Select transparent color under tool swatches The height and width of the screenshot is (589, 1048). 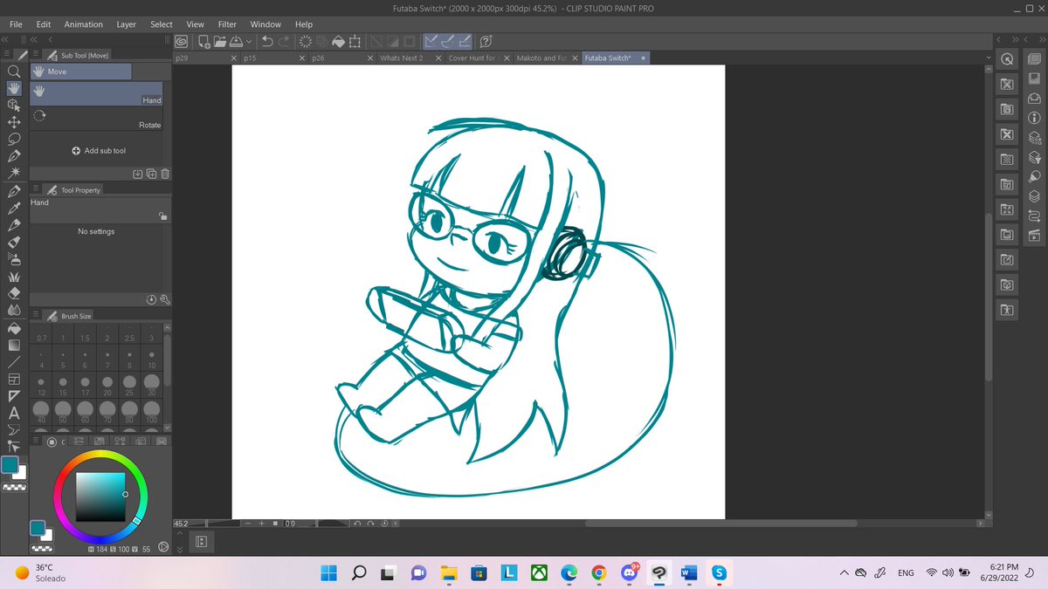[14, 487]
